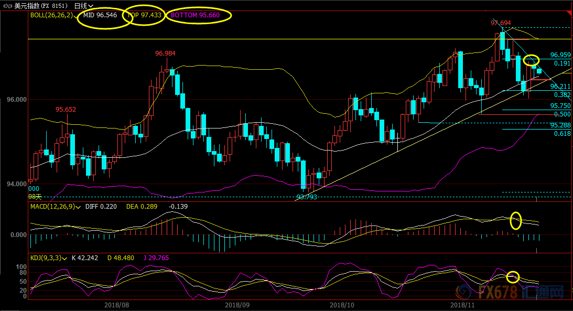Screen dimensions: 573x311
Task: Open the KDJ(9,3,3) indicator dropdown
Action: click(x=64, y=258)
